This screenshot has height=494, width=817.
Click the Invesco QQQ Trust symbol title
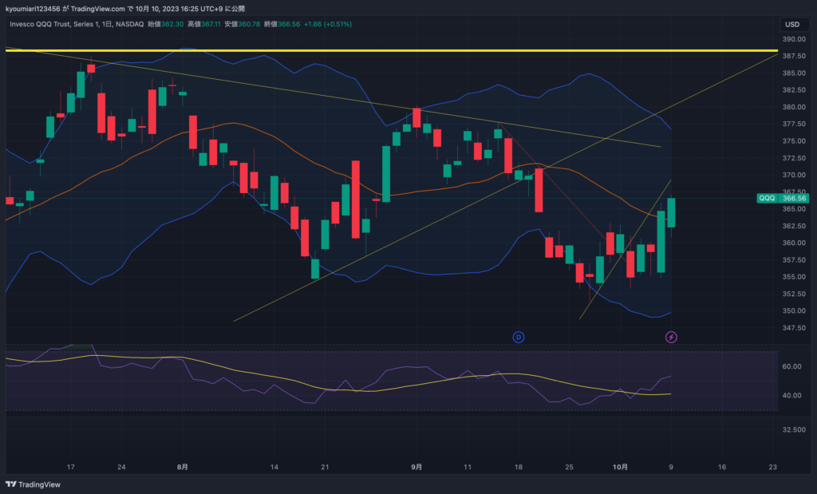click(x=77, y=24)
